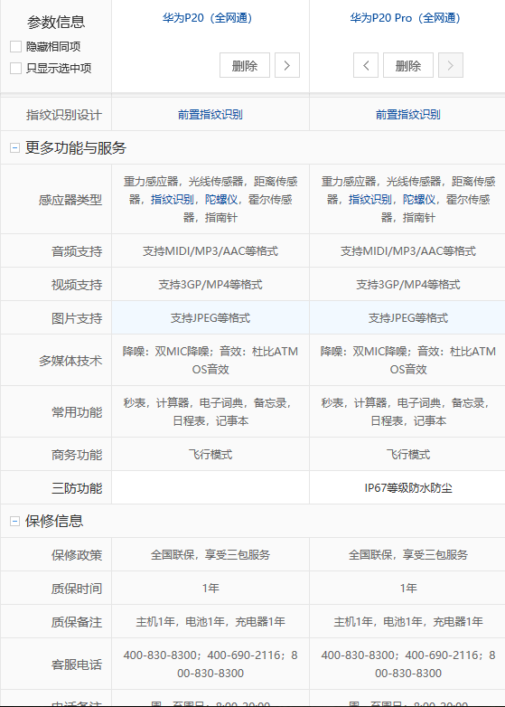Viewport: 505px width, 707px height.
Task: Select the 保修政策 row label
Action: [x=77, y=555]
